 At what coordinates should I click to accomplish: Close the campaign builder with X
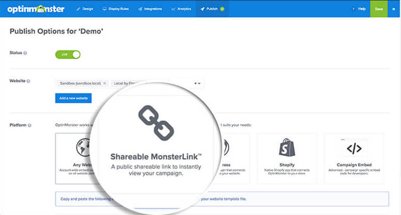(394, 9)
